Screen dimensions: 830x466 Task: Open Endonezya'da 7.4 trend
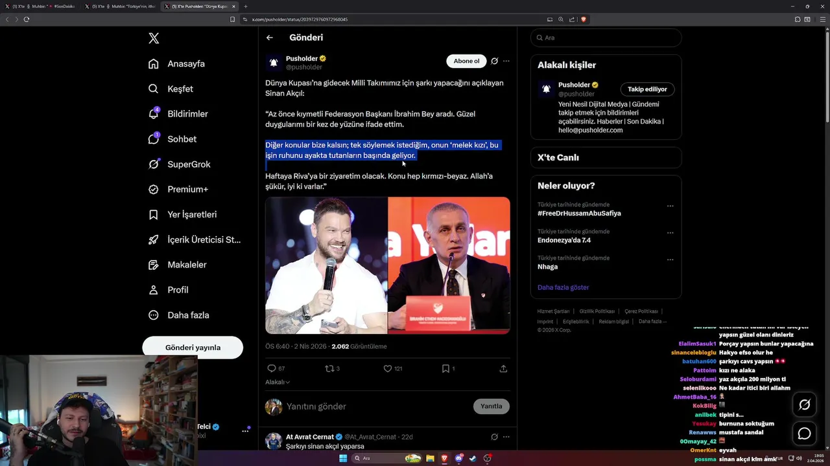[x=564, y=240]
